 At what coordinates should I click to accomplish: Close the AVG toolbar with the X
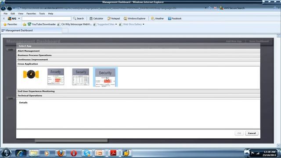click(x=4, y=18)
